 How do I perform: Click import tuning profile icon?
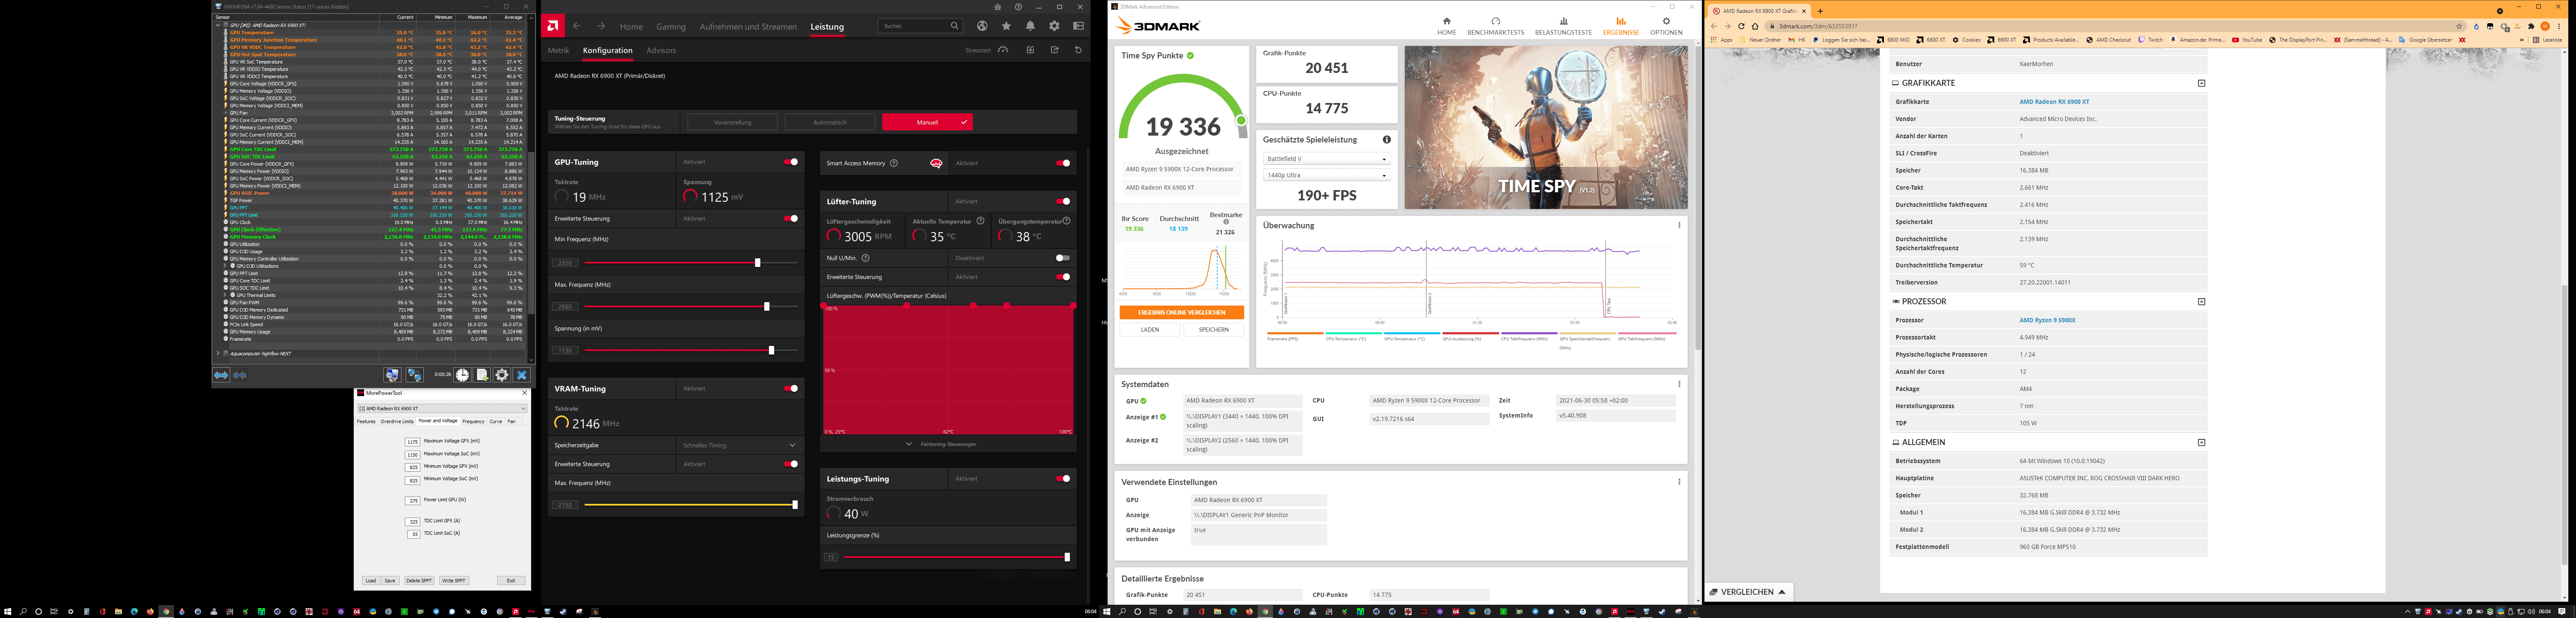click(1030, 50)
